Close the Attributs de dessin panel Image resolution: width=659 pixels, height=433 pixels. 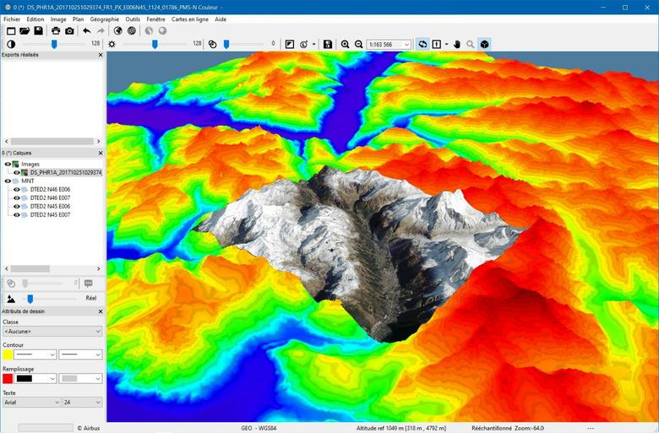tap(101, 311)
